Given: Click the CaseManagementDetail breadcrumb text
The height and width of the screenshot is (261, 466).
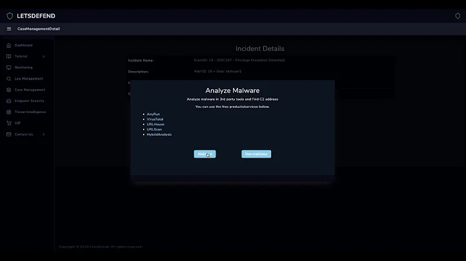Looking at the screenshot, I should (x=39, y=29).
